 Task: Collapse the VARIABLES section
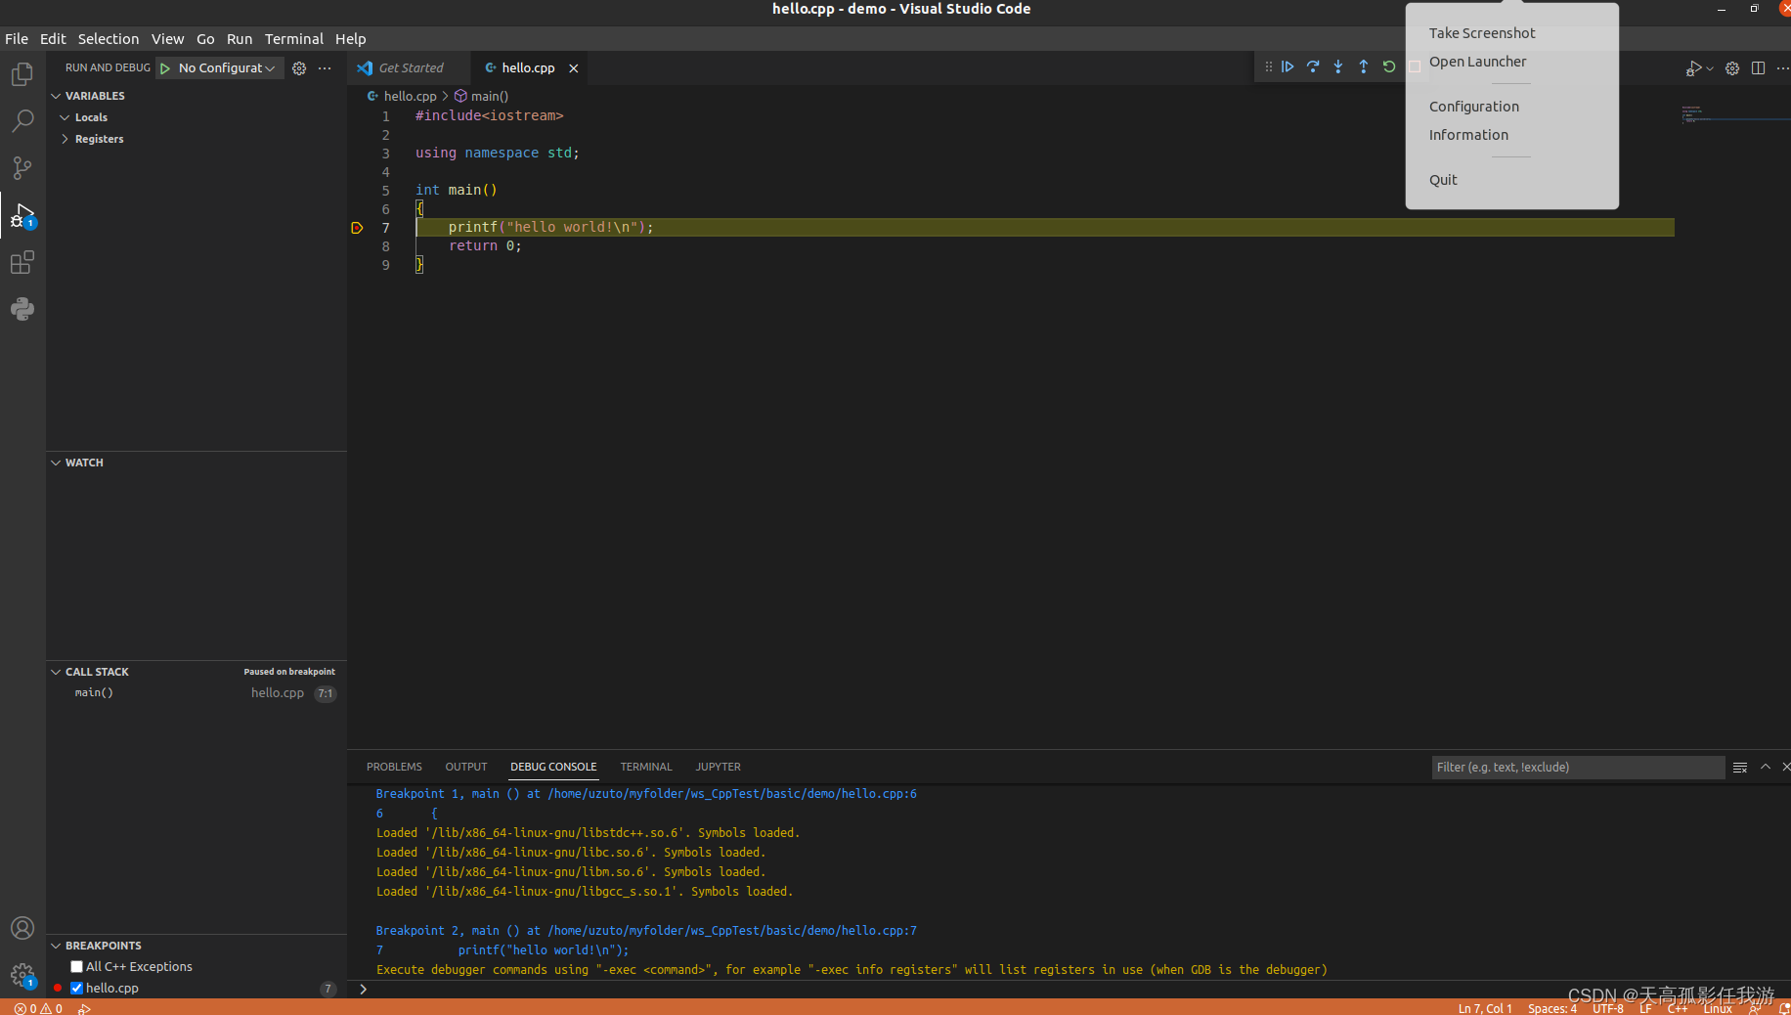click(x=56, y=96)
